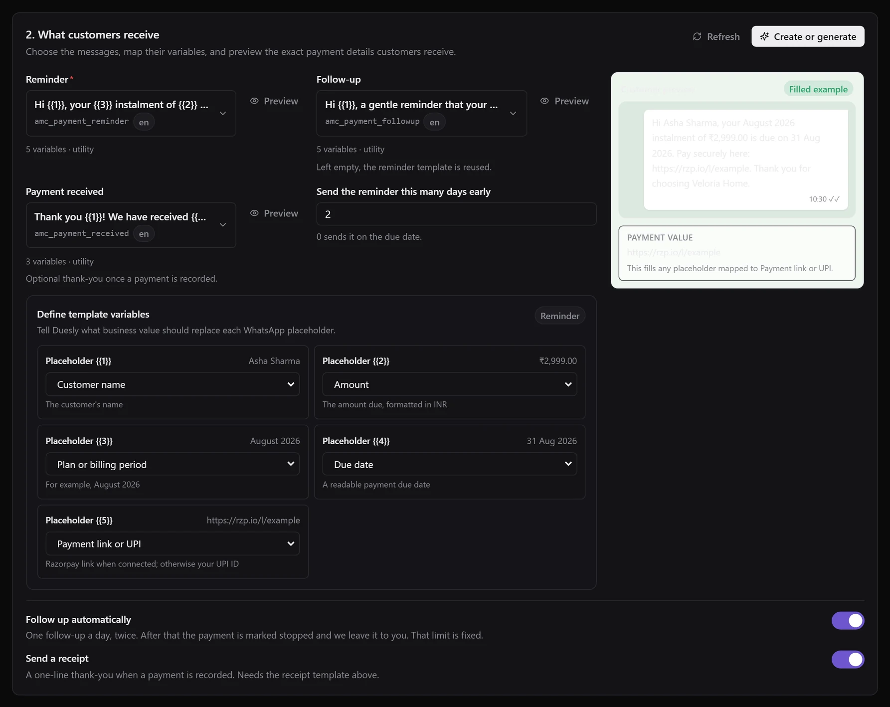Click the 'amc_payment_received' template name

click(81, 233)
